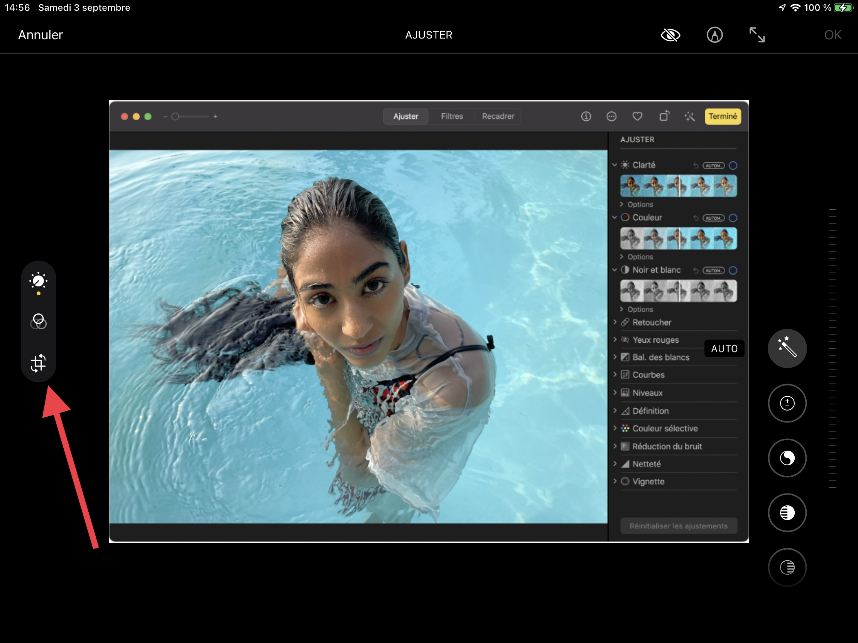
Task: Tap Annuler to cancel editing
Action: click(x=41, y=35)
